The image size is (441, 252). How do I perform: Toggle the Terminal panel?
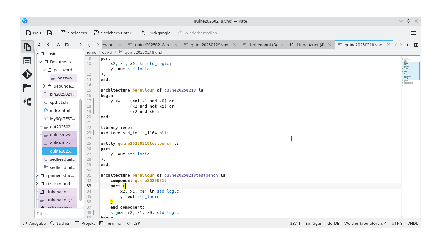(111, 223)
